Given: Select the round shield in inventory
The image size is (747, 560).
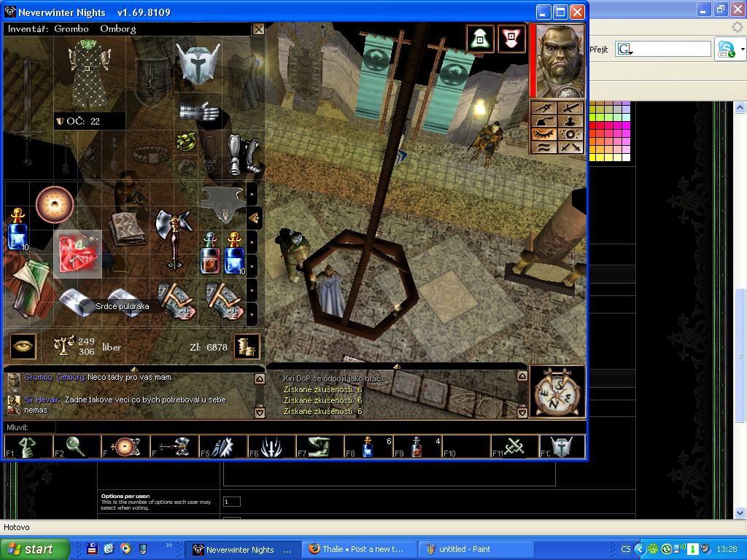Looking at the screenshot, I should (55, 205).
